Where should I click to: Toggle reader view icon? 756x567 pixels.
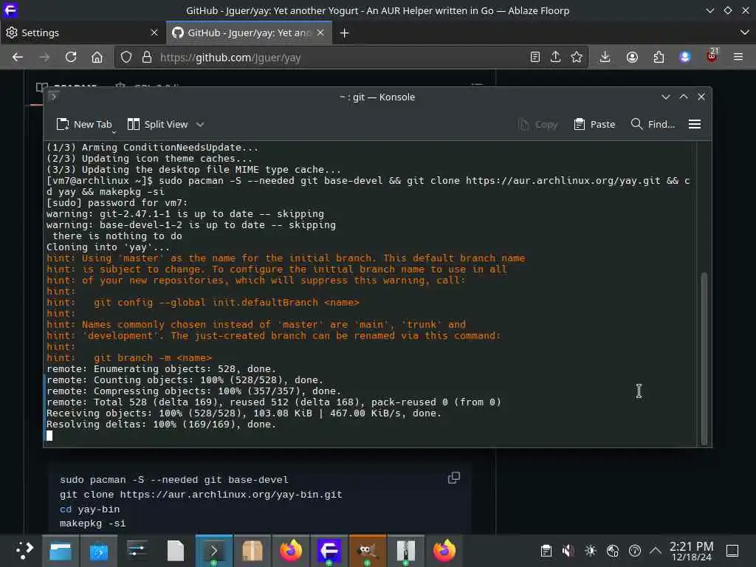535,58
